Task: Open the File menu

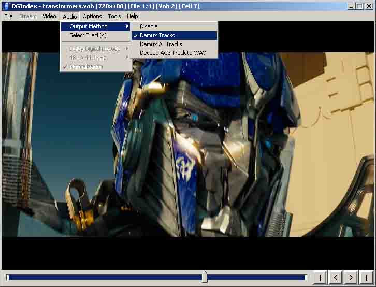Action: 8,16
